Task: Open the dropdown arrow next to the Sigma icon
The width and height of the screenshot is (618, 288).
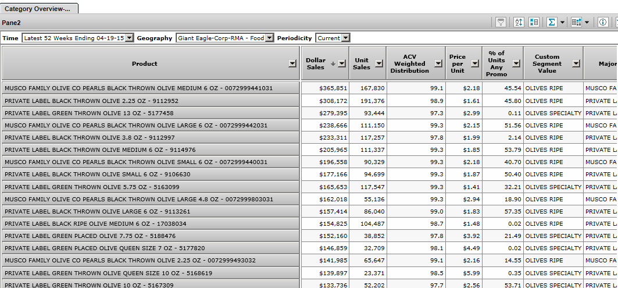Action: tap(562, 22)
